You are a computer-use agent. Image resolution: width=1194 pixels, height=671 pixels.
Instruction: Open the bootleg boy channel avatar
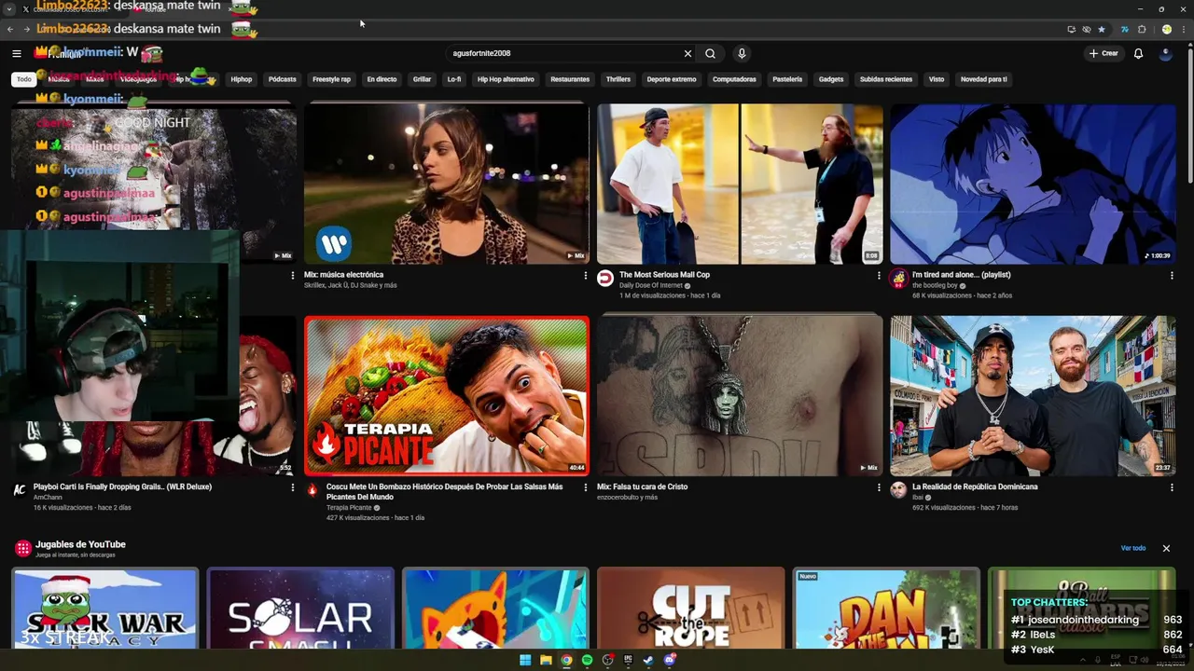point(898,279)
